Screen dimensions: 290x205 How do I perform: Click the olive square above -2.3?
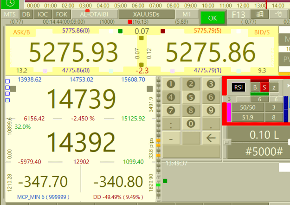142,65
